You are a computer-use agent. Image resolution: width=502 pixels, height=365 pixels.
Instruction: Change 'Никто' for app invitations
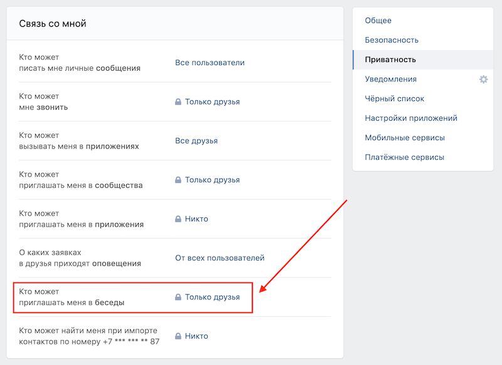point(196,218)
